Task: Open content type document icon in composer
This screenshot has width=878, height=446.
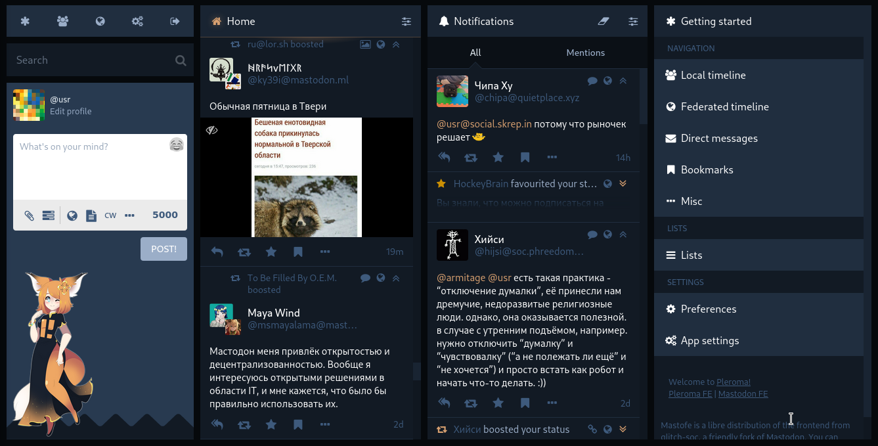Action: tap(91, 215)
